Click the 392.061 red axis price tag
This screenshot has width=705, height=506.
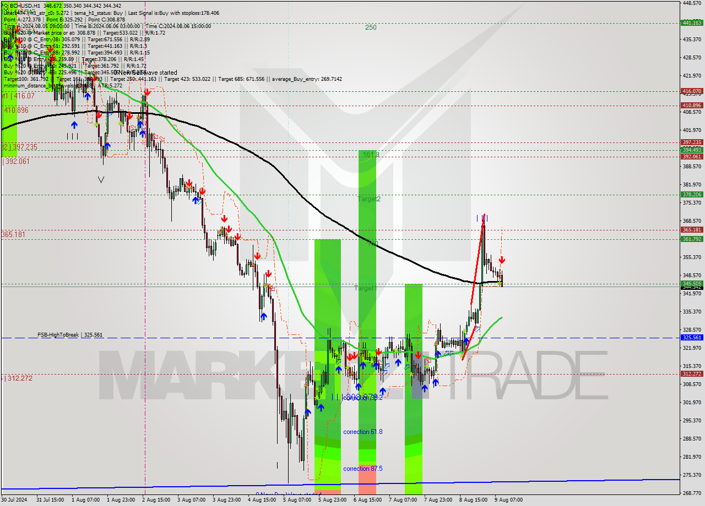(692, 156)
